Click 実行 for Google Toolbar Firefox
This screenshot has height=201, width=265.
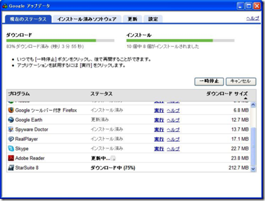159,110
